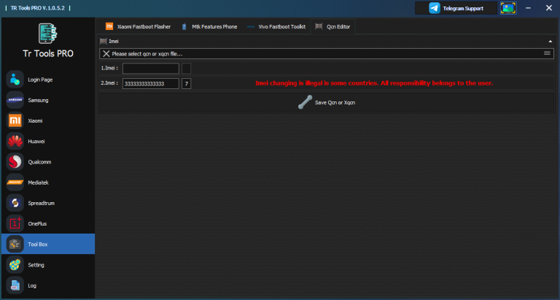Open the Qualcomm menu entry
This screenshot has width=560, height=300.
pyautogui.click(x=48, y=162)
